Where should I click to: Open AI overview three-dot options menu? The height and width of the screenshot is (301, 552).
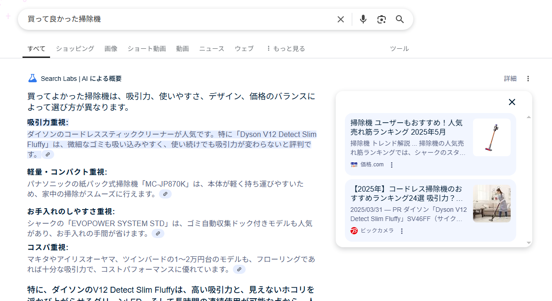[528, 79]
